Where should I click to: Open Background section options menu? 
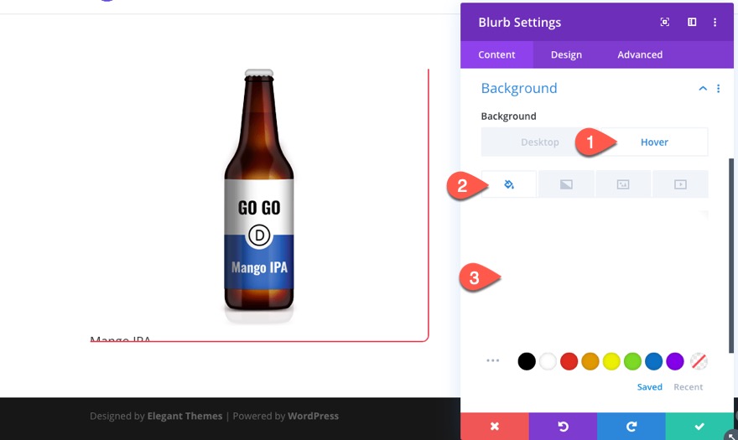(719, 89)
